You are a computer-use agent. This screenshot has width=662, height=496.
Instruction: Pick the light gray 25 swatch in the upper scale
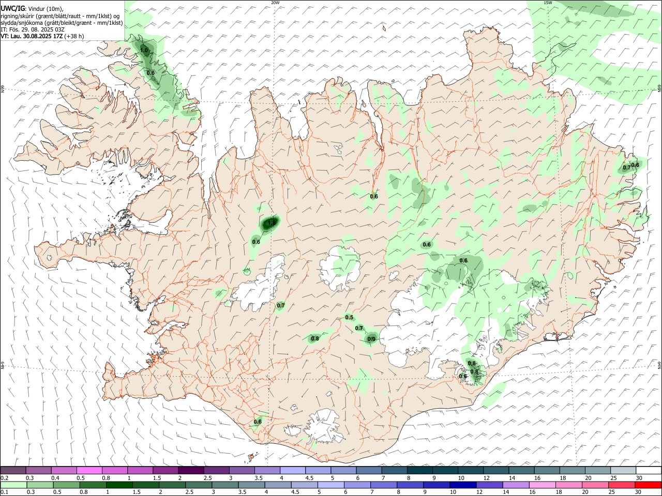[623, 471]
